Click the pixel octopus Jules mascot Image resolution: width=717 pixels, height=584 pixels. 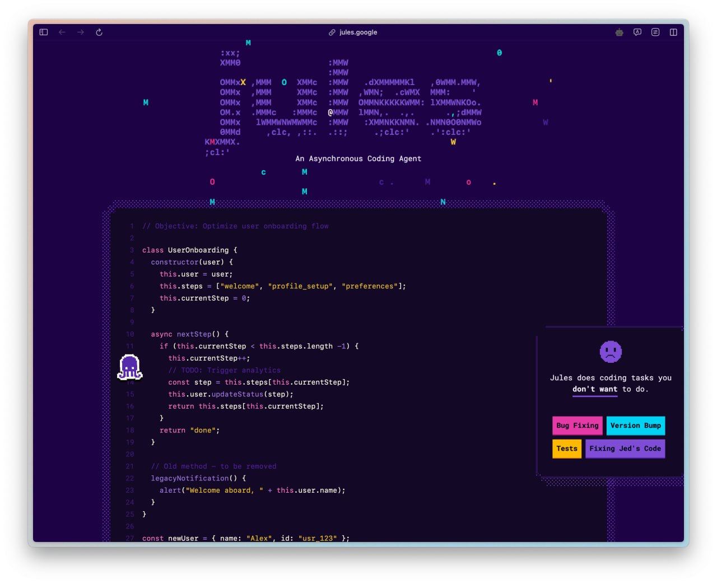129,368
